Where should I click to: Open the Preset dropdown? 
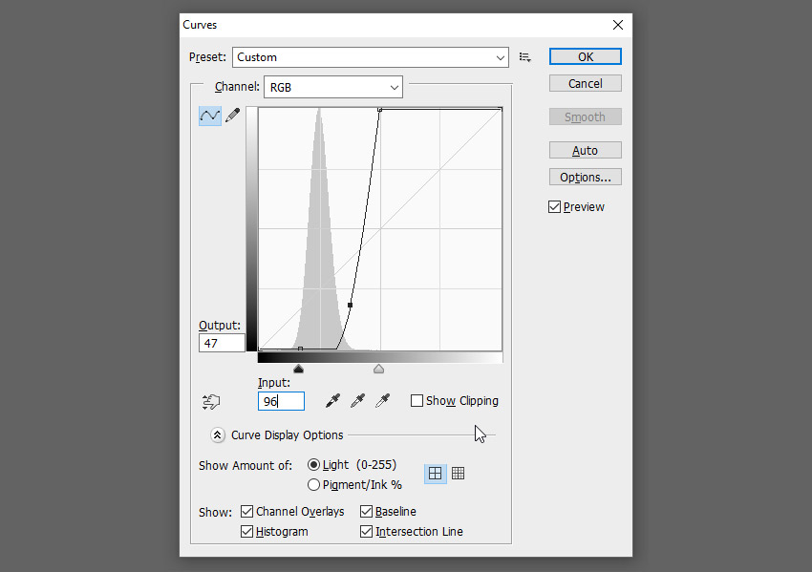371,57
